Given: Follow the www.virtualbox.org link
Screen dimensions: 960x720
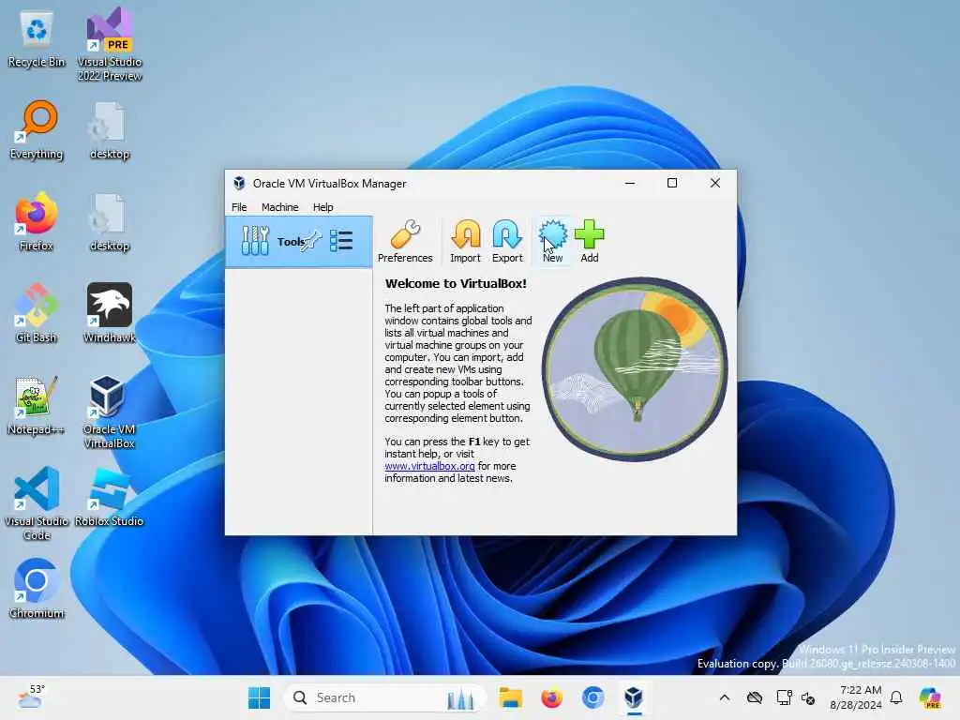Looking at the screenshot, I should [x=429, y=466].
